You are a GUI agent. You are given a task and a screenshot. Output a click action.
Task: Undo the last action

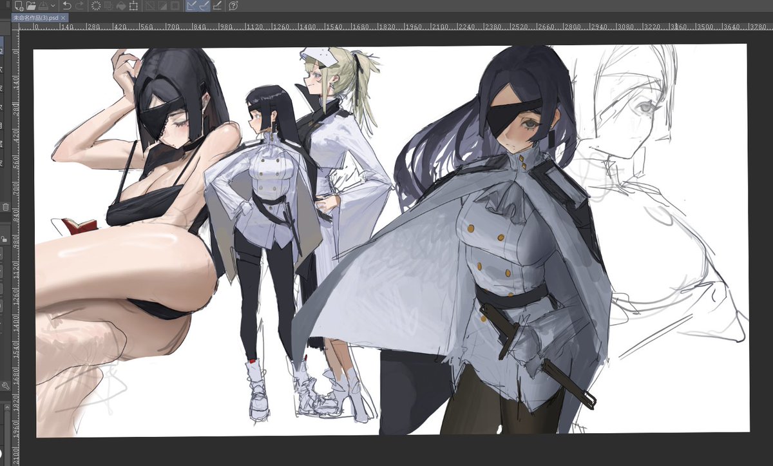[x=67, y=6]
